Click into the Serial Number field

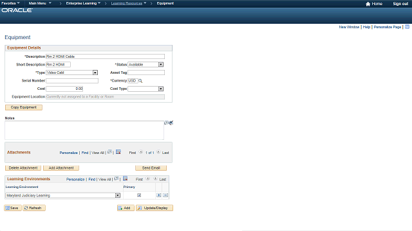[x=72, y=81]
